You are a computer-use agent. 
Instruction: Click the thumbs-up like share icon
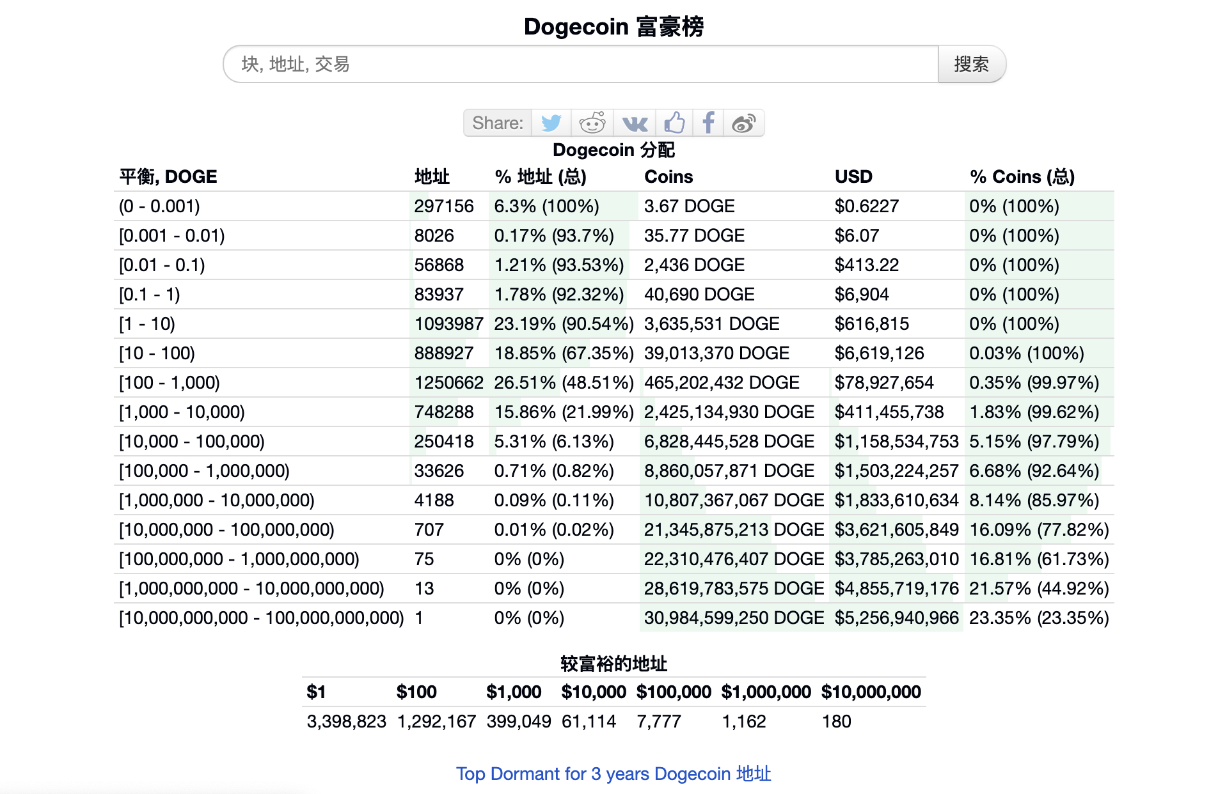(x=674, y=123)
